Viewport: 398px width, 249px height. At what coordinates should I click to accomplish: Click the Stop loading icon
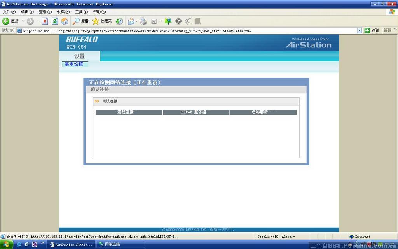45,21
